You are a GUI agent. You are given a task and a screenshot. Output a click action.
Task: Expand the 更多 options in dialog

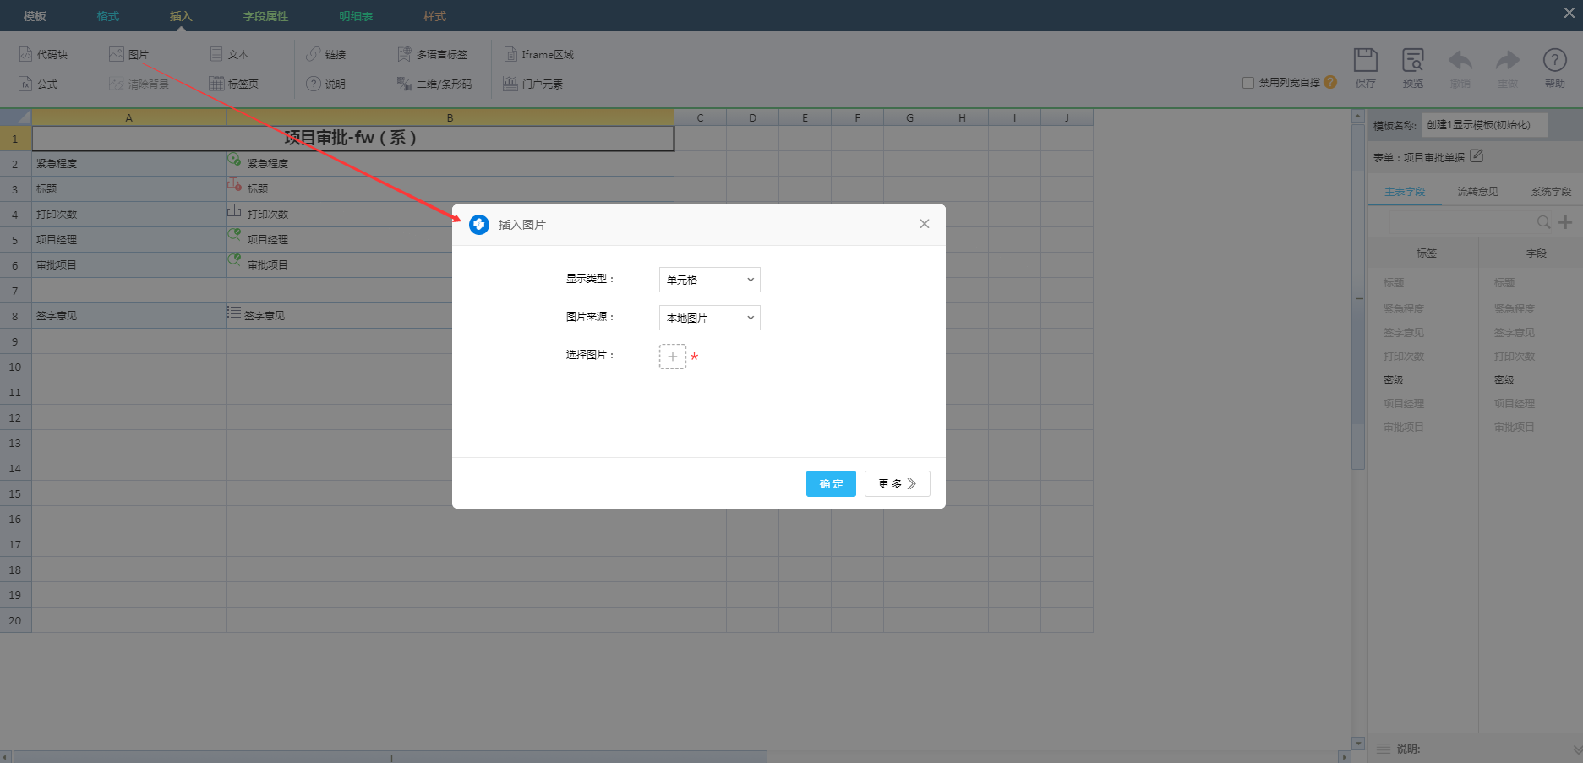coord(897,484)
